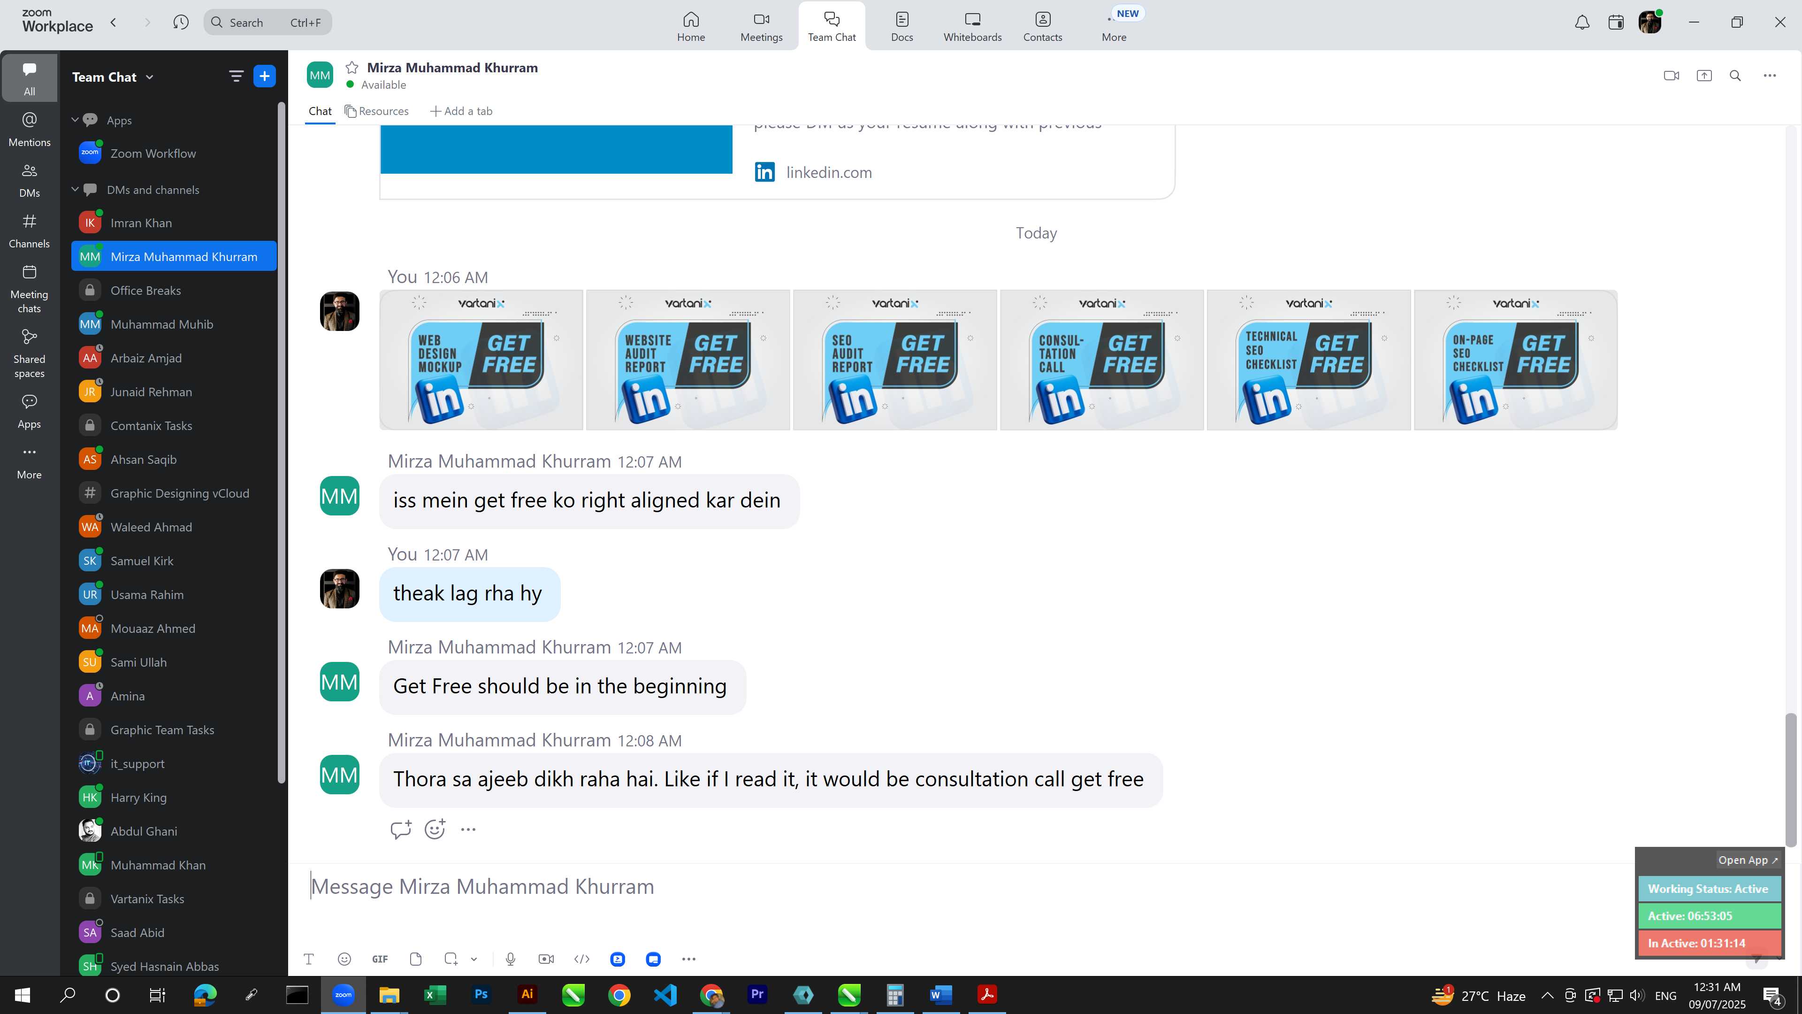
Task: Switch to Meetings tab
Action: click(761, 27)
